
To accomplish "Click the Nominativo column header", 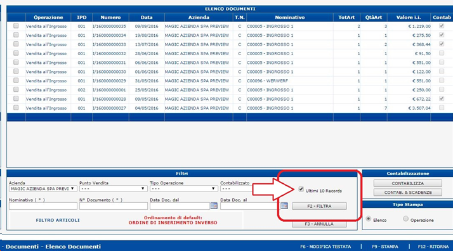I will pyautogui.click(x=290, y=17).
